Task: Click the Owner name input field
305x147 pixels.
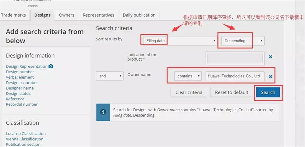Action: 235,76
